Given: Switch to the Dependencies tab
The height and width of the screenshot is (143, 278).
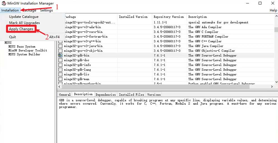Looking at the screenshot, I should 106,95.
